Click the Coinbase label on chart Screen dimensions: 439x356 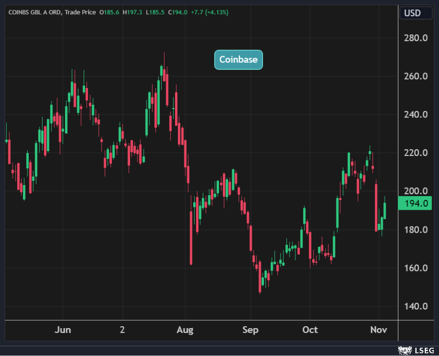pyautogui.click(x=239, y=60)
